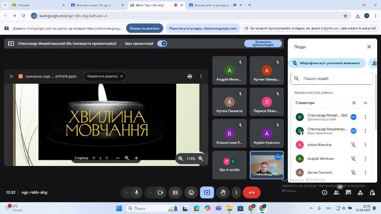This screenshot has height=214, width=381.
Task: Click the red leave call button
Action: pos(251,193)
